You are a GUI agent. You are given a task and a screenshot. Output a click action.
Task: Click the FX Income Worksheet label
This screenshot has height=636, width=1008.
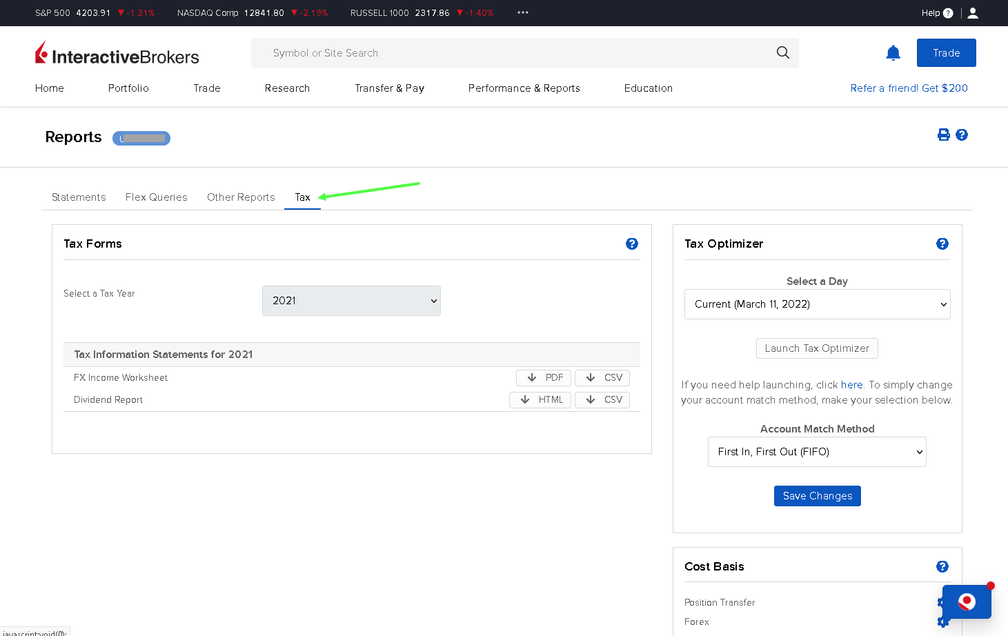121,378
